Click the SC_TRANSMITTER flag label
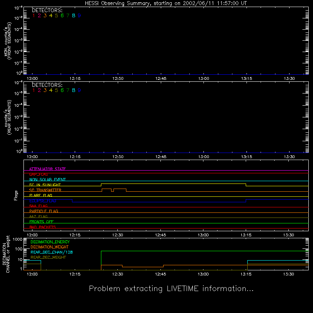313x313 pixels. click(x=45, y=190)
